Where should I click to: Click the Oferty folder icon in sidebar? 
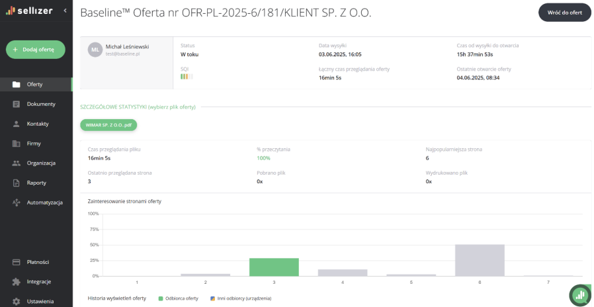pyautogui.click(x=17, y=85)
